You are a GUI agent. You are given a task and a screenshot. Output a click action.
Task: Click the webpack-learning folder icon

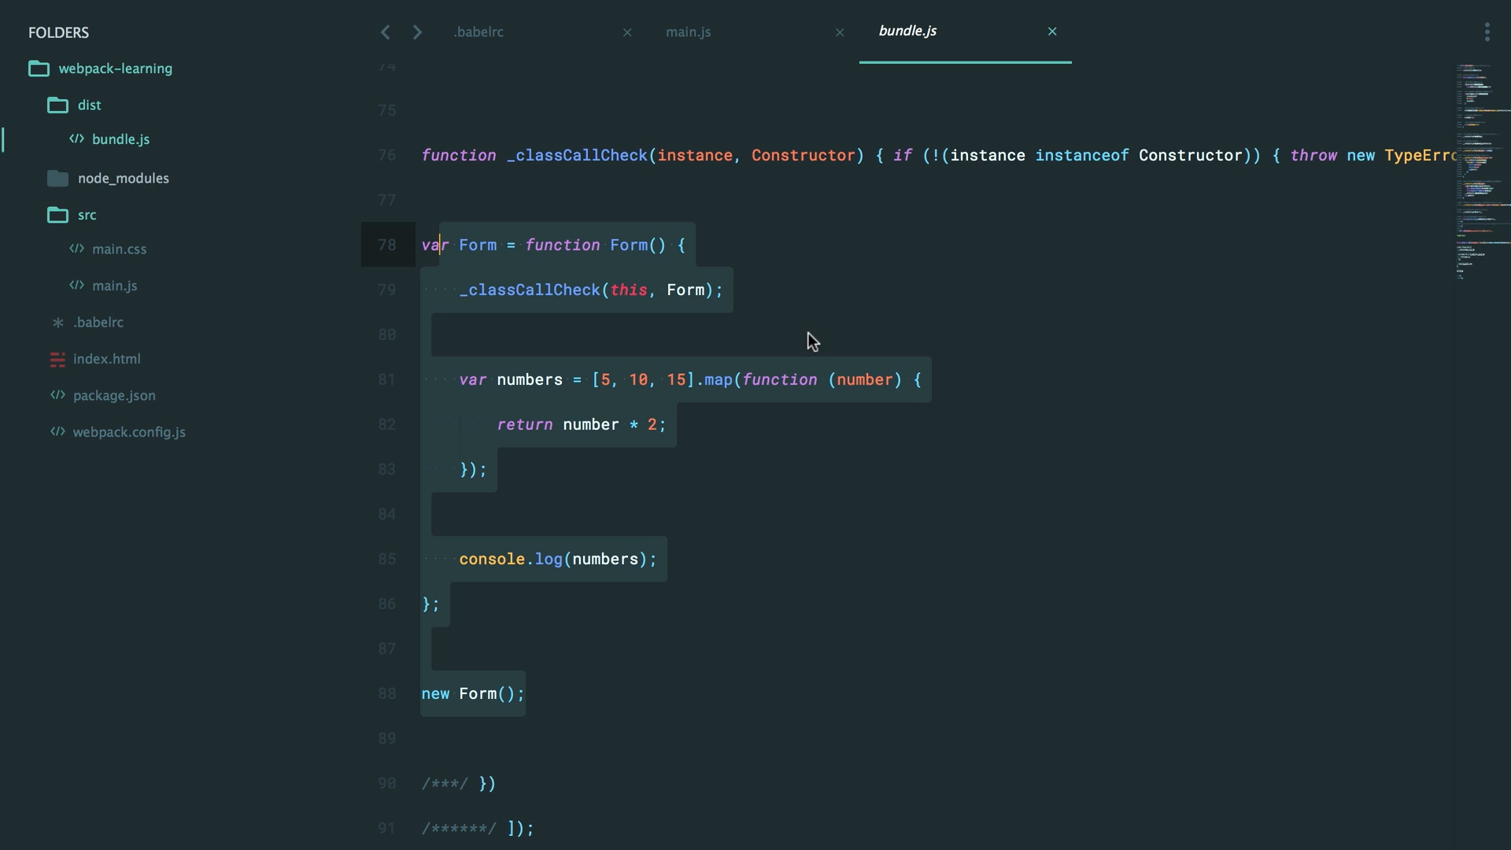coord(39,68)
